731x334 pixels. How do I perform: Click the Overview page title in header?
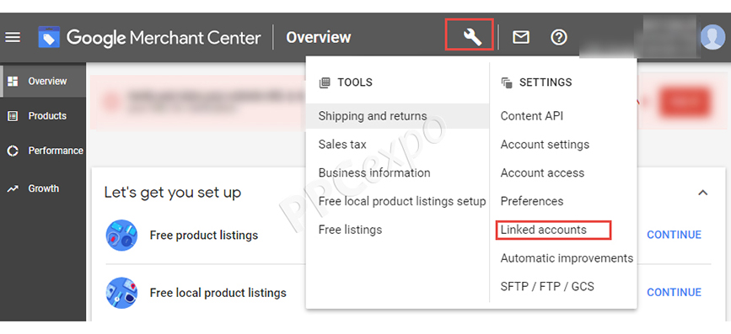tap(319, 37)
